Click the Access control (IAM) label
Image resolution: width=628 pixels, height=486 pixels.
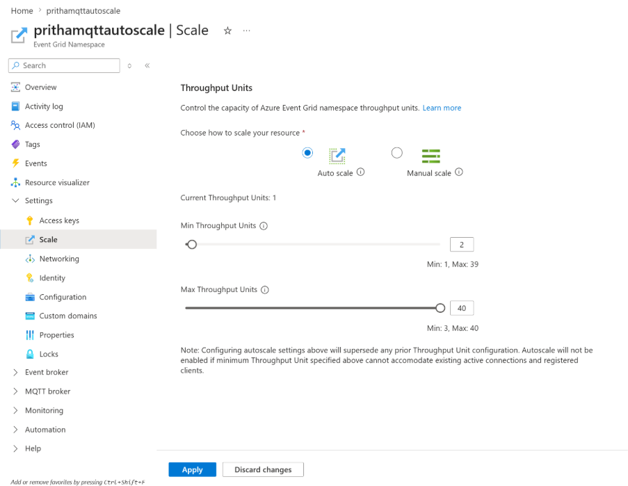coord(60,125)
